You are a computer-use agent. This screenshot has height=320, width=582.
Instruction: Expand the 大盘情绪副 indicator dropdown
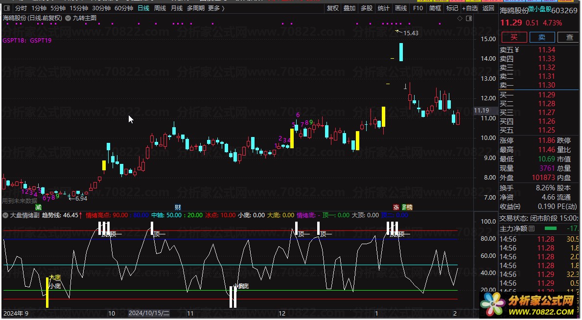[x=5, y=215]
